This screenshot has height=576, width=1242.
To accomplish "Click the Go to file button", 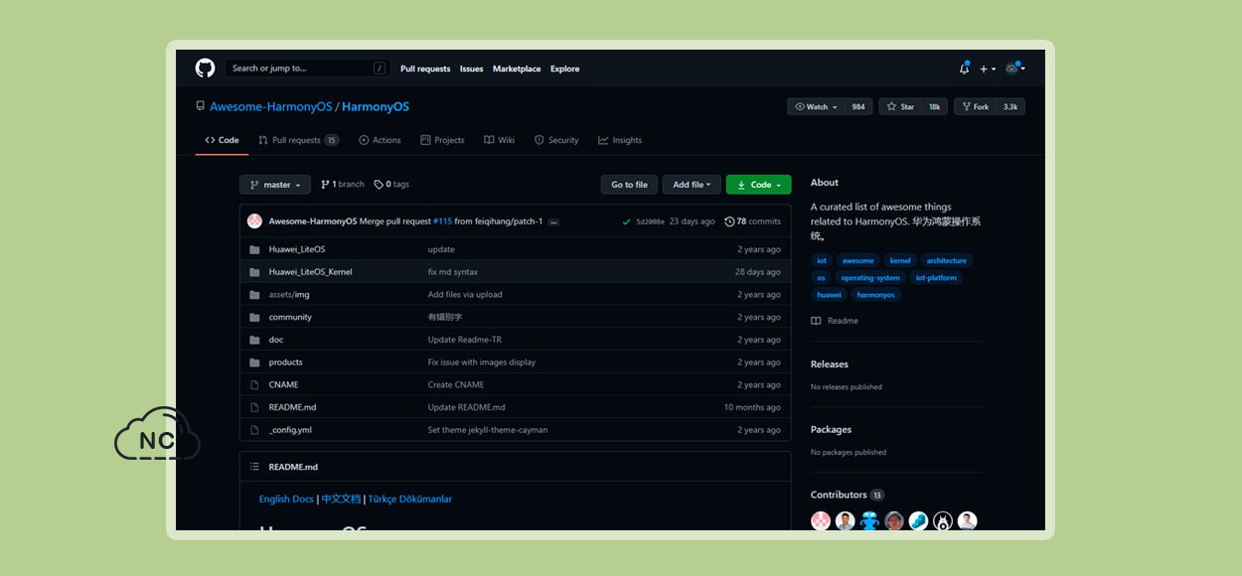I will [x=629, y=185].
